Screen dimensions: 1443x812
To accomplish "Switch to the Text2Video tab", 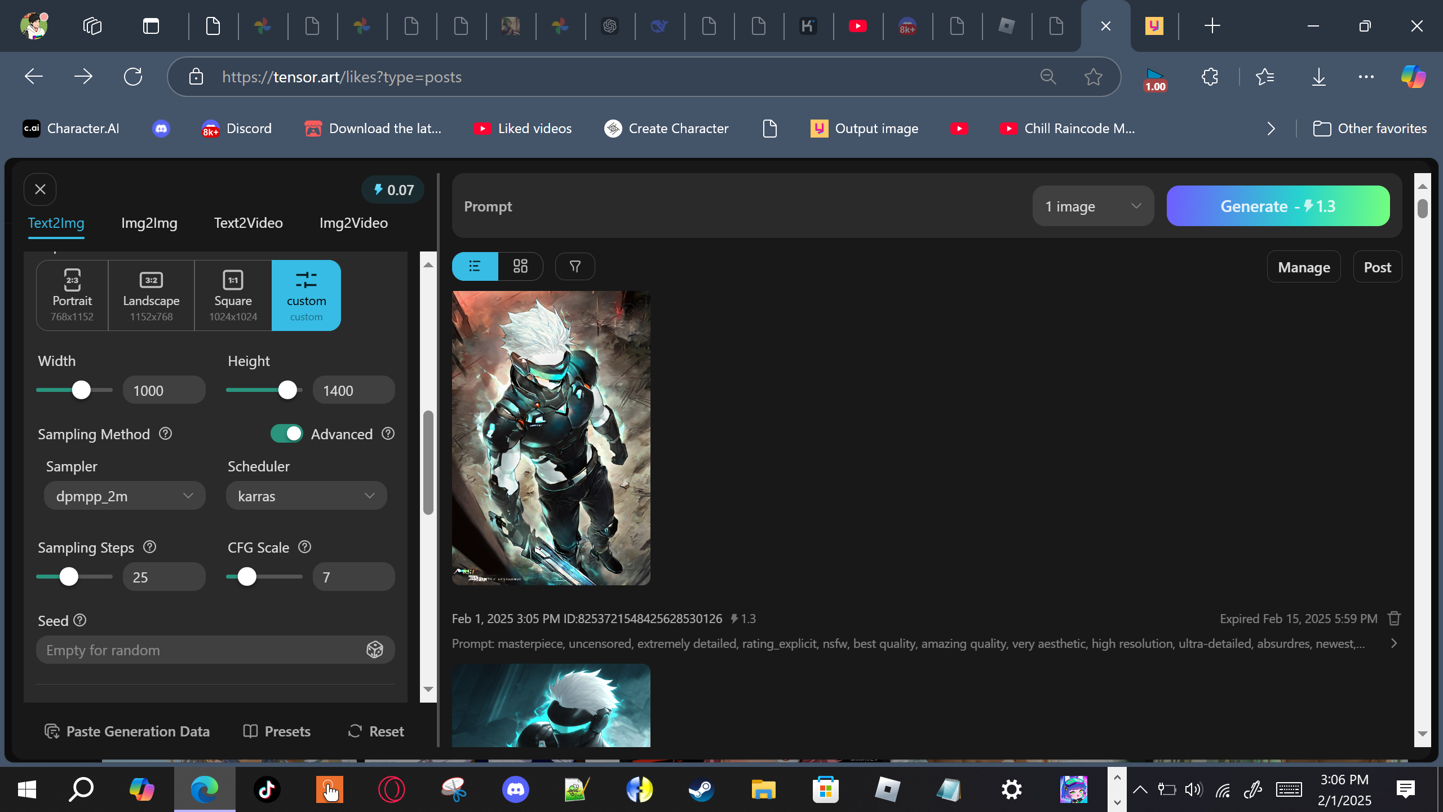I will pyautogui.click(x=248, y=223).
